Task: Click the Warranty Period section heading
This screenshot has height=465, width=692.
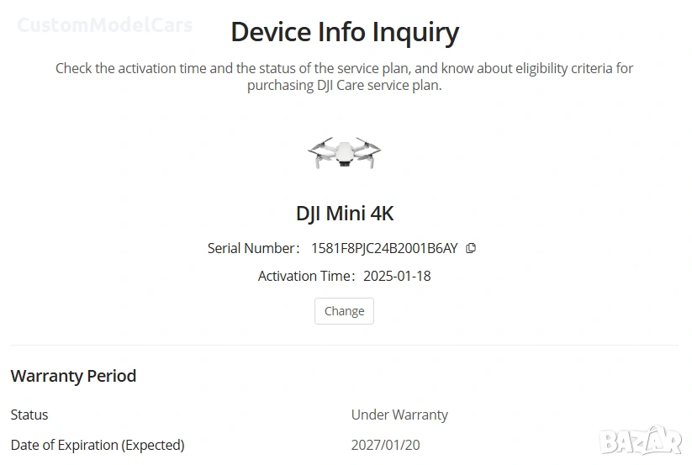Action: 73,376
